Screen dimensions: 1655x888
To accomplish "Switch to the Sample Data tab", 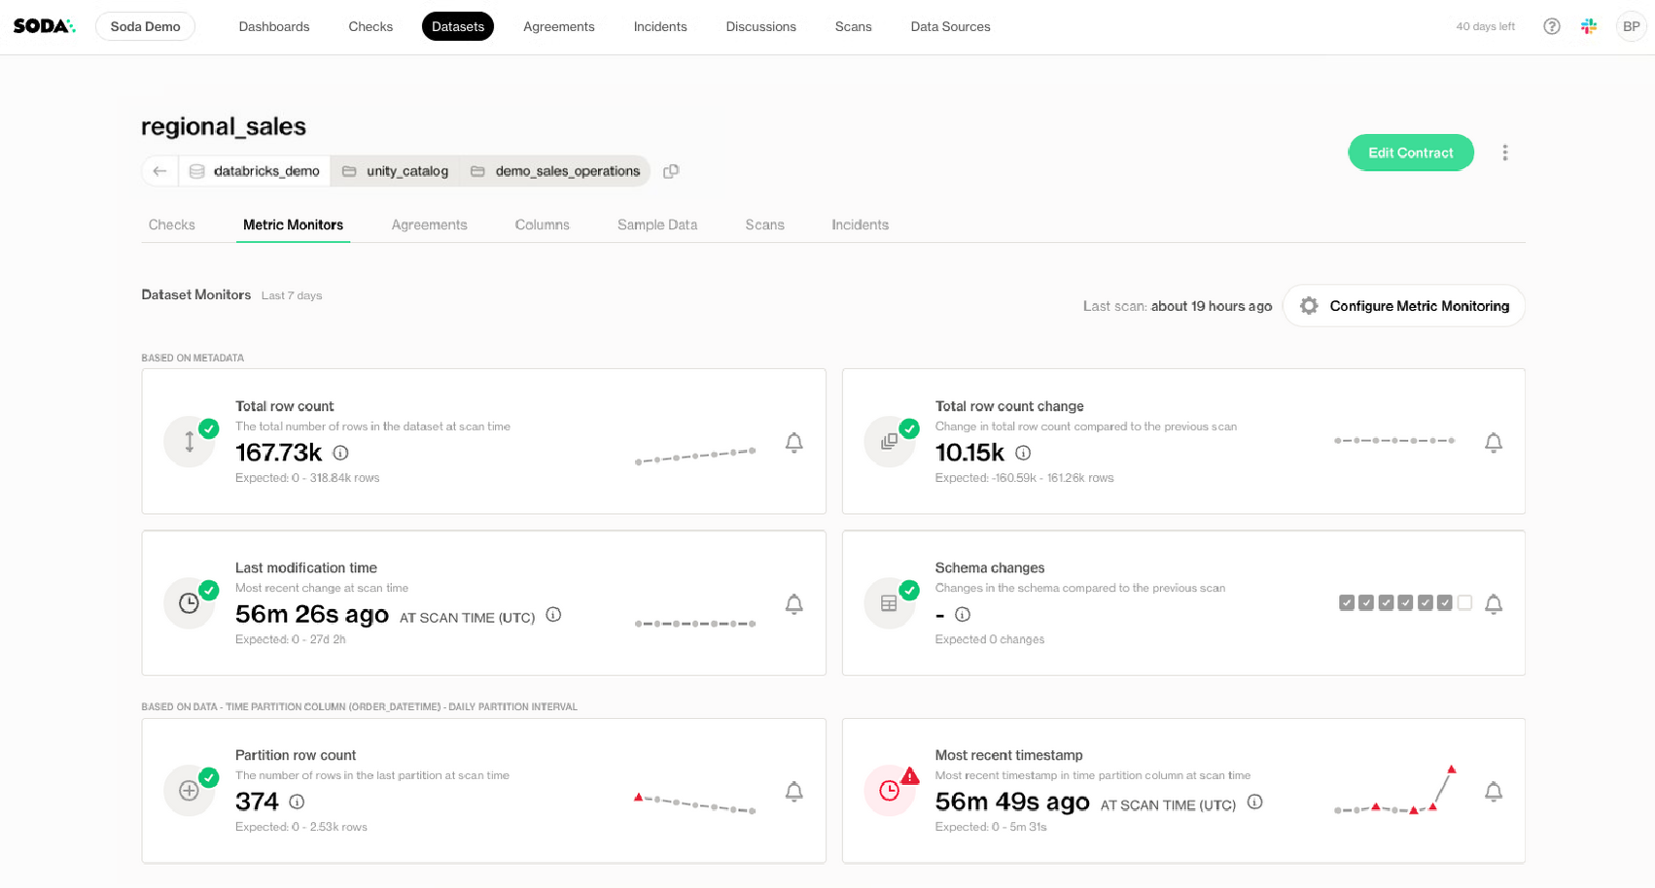I will point(657,224).
